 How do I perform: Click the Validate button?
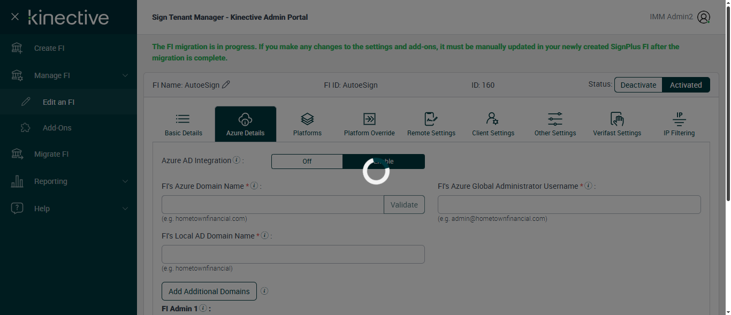(x=404, y=205)
